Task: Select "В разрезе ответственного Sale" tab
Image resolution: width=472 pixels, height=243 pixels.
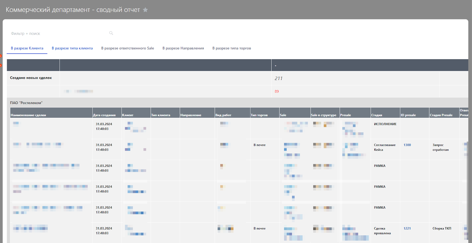Action: tap(127, 48)
